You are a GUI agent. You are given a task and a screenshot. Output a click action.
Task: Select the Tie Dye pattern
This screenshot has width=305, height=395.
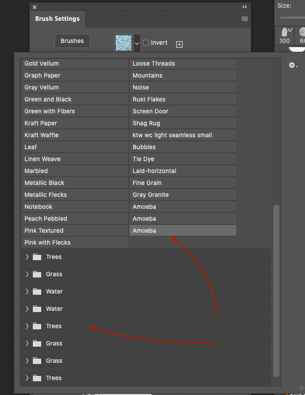(183, 159)
